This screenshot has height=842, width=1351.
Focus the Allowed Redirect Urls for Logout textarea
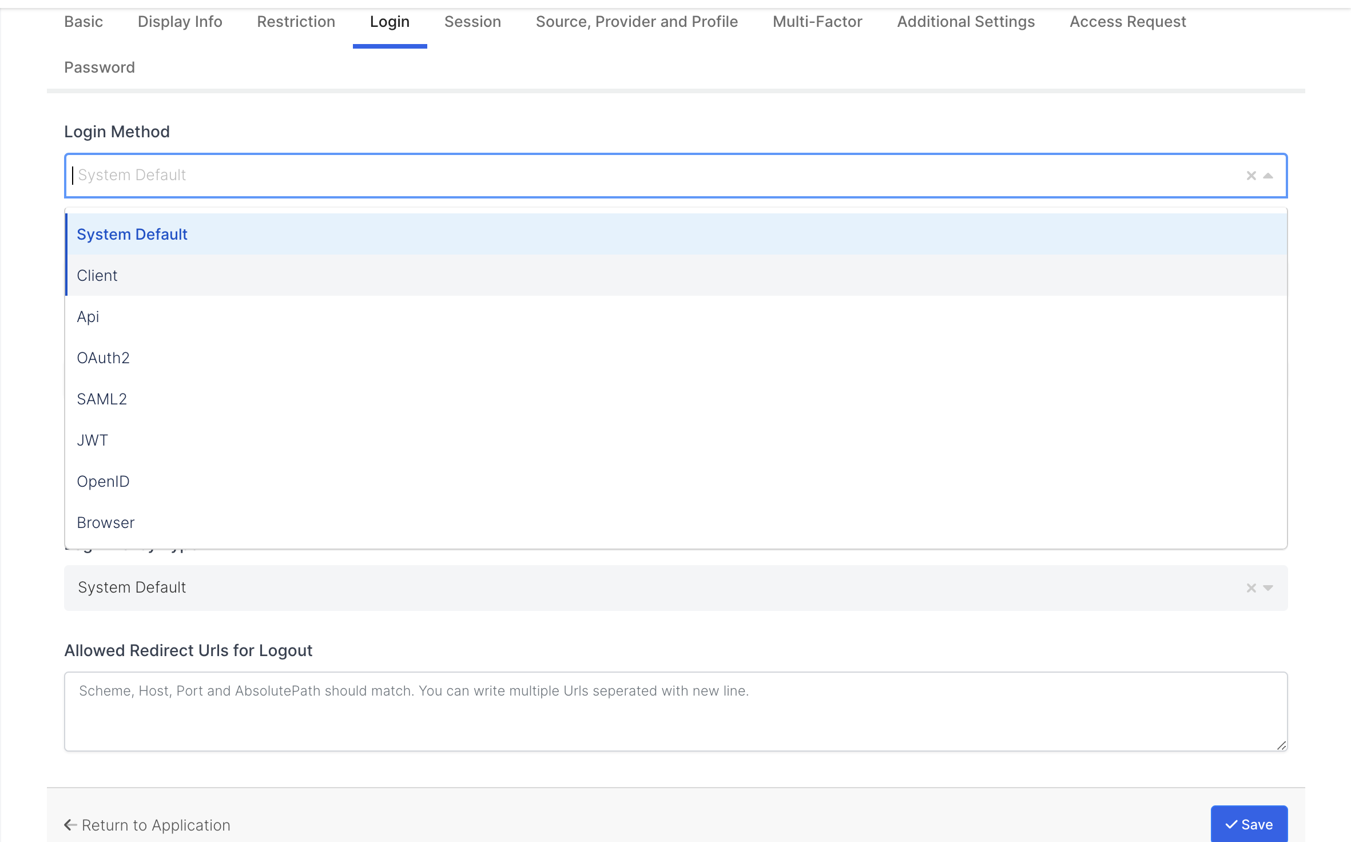pos(675,712)
